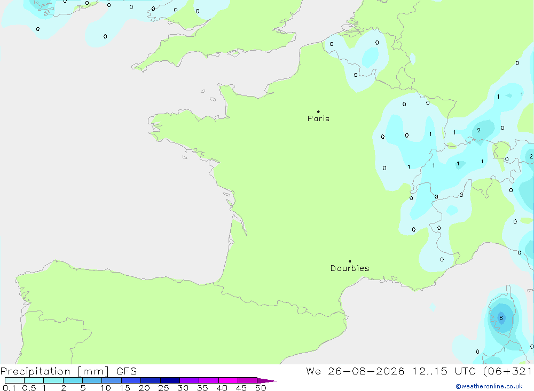Select the 35–40 mm violet legend swatch

tap(209, 380)
